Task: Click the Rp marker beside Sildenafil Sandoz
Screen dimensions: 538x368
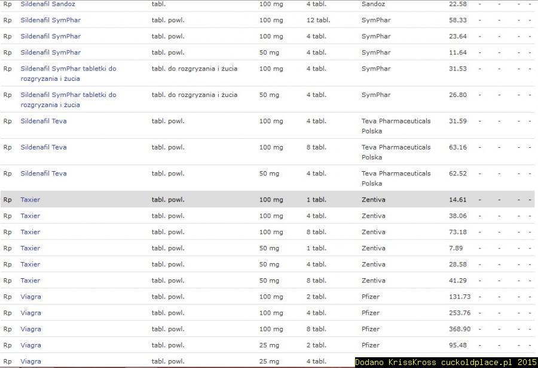Action: [7, 4]
